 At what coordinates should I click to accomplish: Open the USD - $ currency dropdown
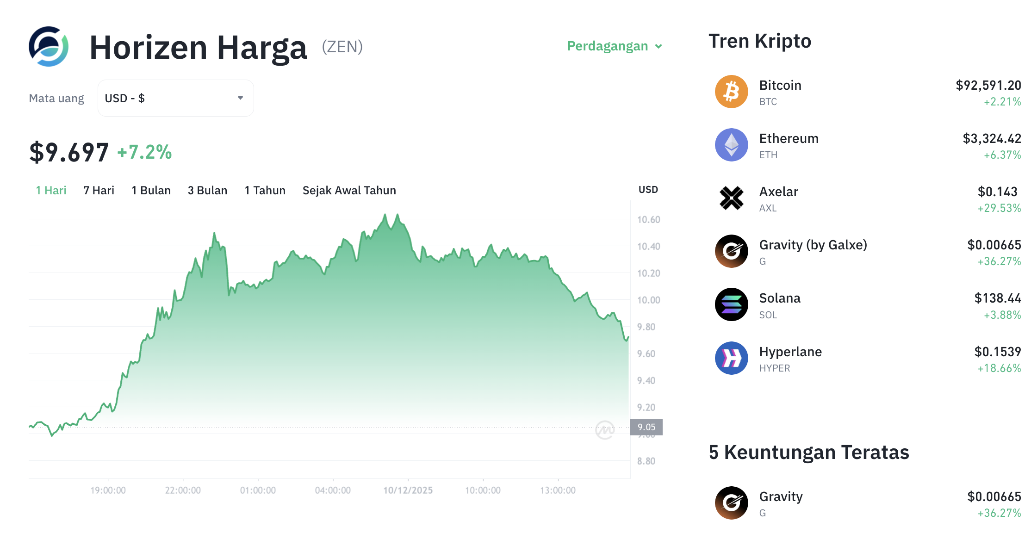[x=175, y=98]
